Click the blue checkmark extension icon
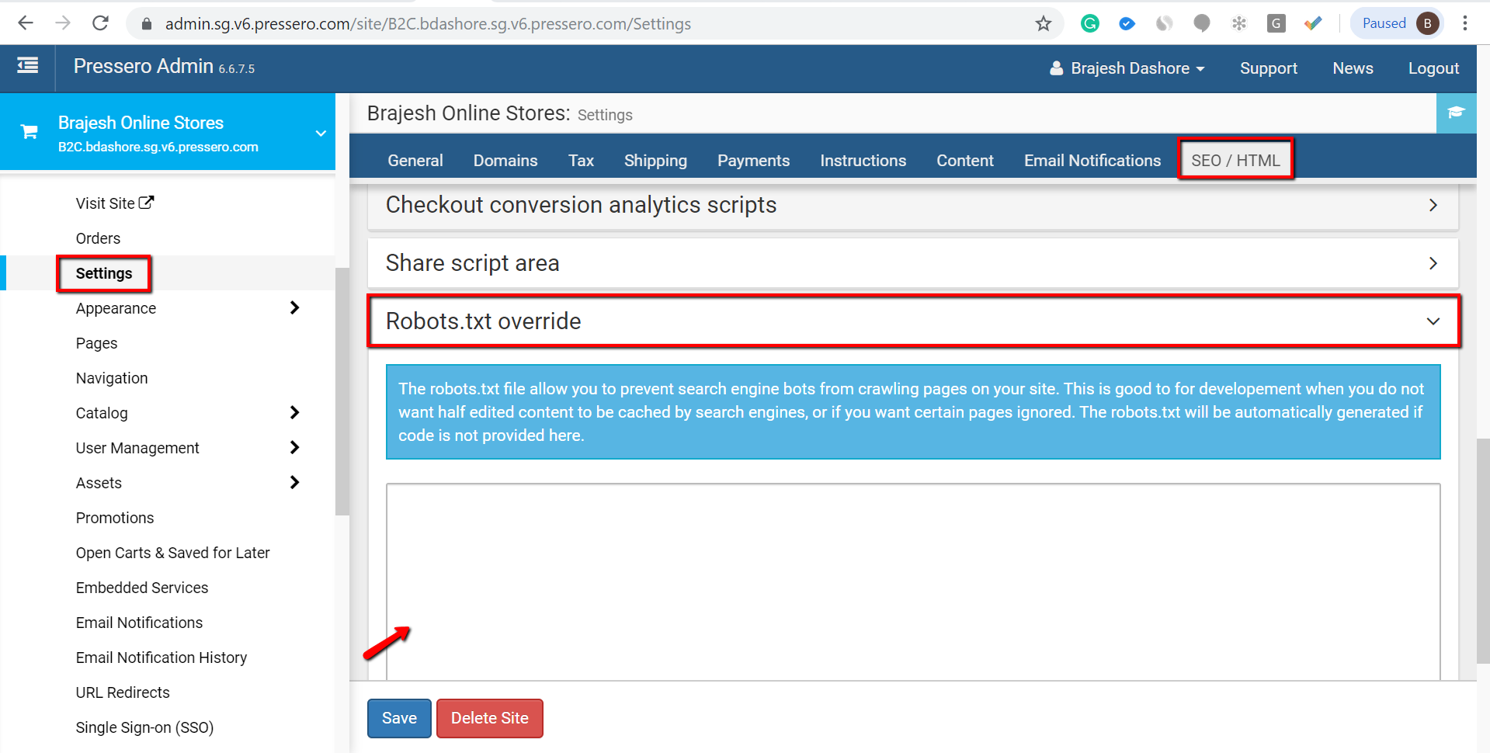The width and height of the screenshot is (1490, 753). tap(1127, 23)
